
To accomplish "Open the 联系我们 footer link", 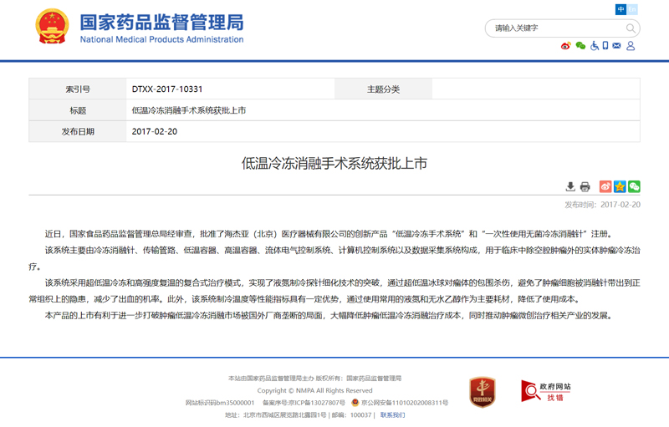I will (x=392, y=414).
